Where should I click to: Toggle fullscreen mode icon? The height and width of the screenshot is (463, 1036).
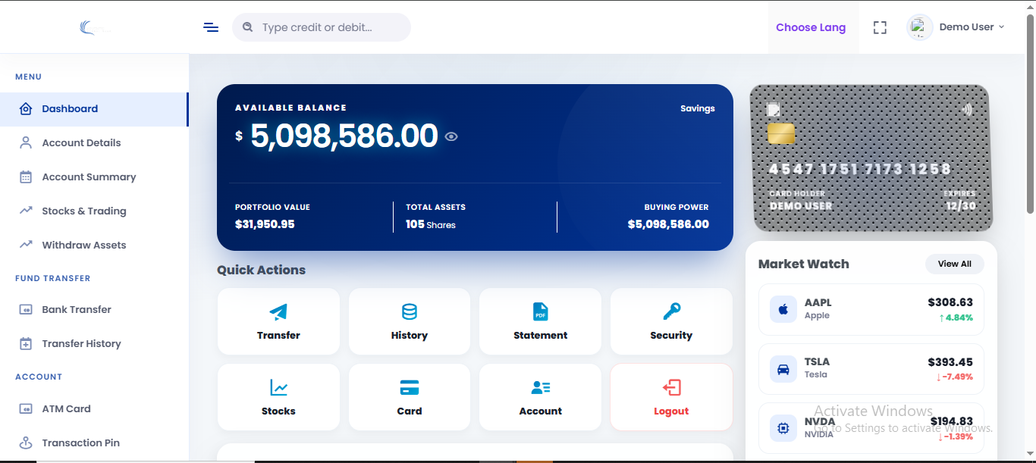(880, 27)
